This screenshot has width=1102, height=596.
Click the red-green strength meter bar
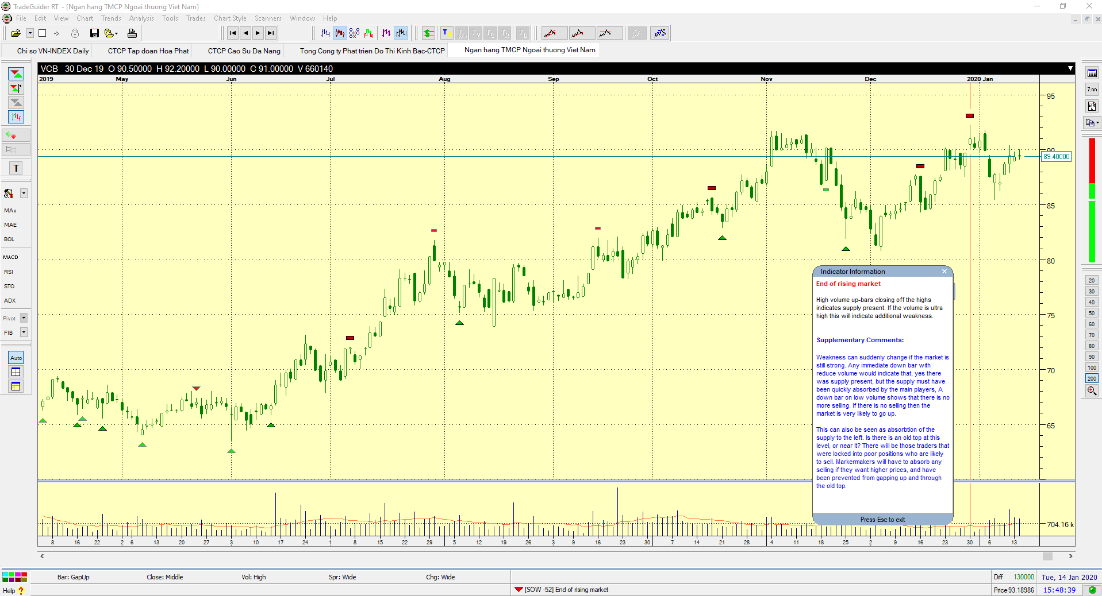(x=1092, y=200)
